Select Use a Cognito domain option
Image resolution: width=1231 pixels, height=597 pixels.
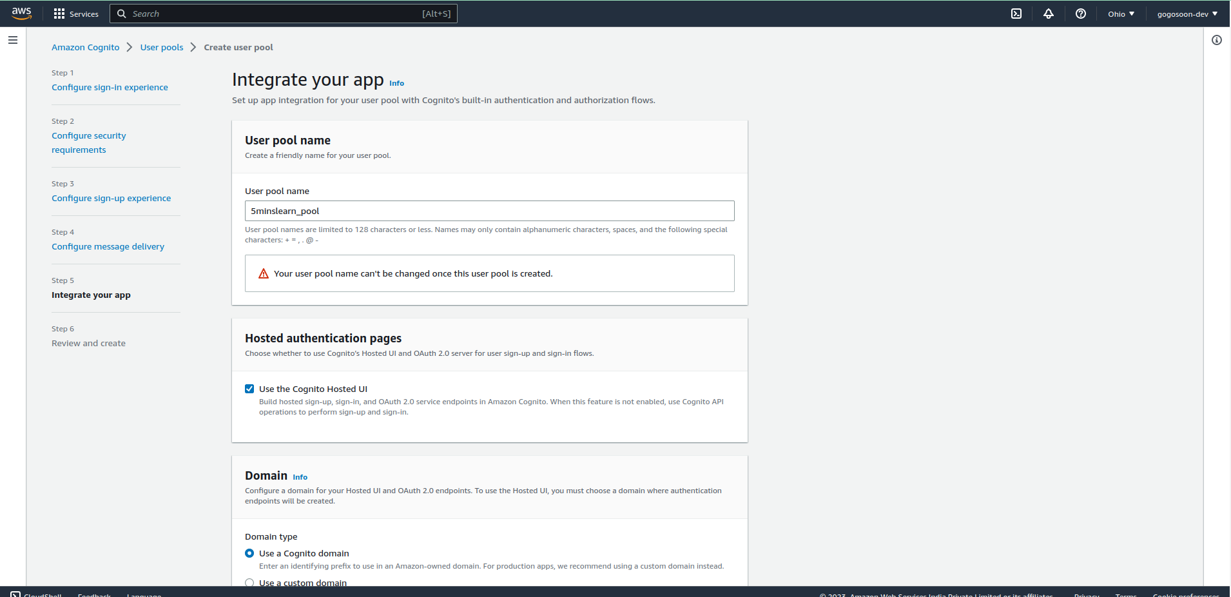tap(249, 553)
